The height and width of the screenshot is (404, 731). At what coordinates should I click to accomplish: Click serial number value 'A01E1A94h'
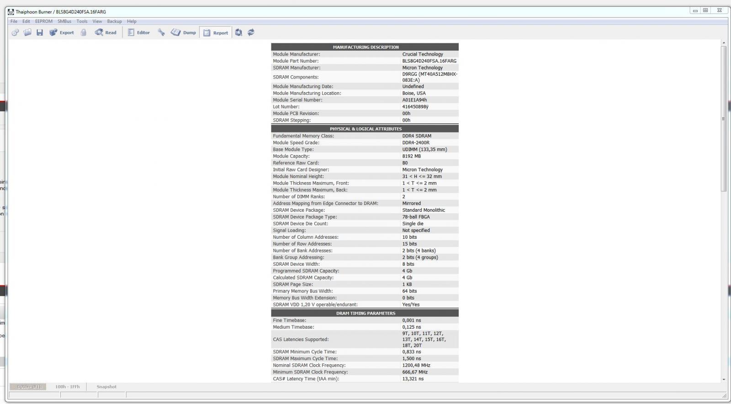414,100
